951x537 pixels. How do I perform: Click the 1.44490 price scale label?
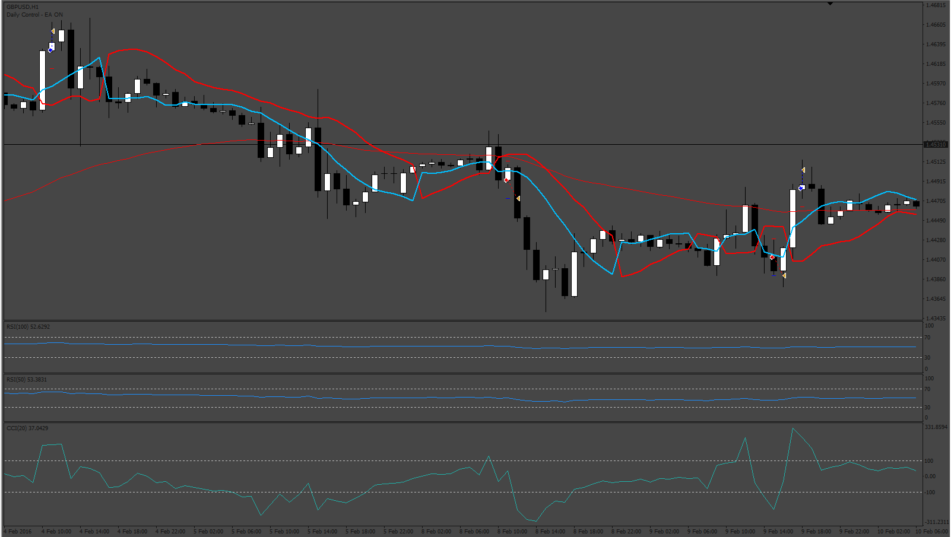936,221
